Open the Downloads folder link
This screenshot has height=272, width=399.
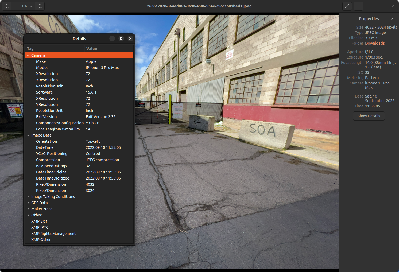pyautogui.click(x=375, y=43)
